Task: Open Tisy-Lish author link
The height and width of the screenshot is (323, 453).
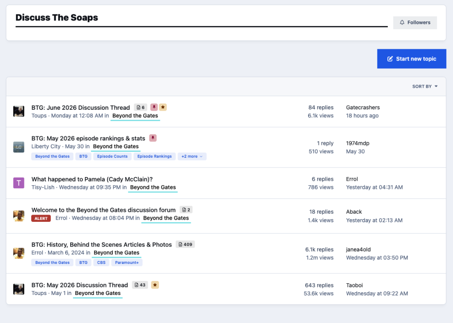Action: 43,187
